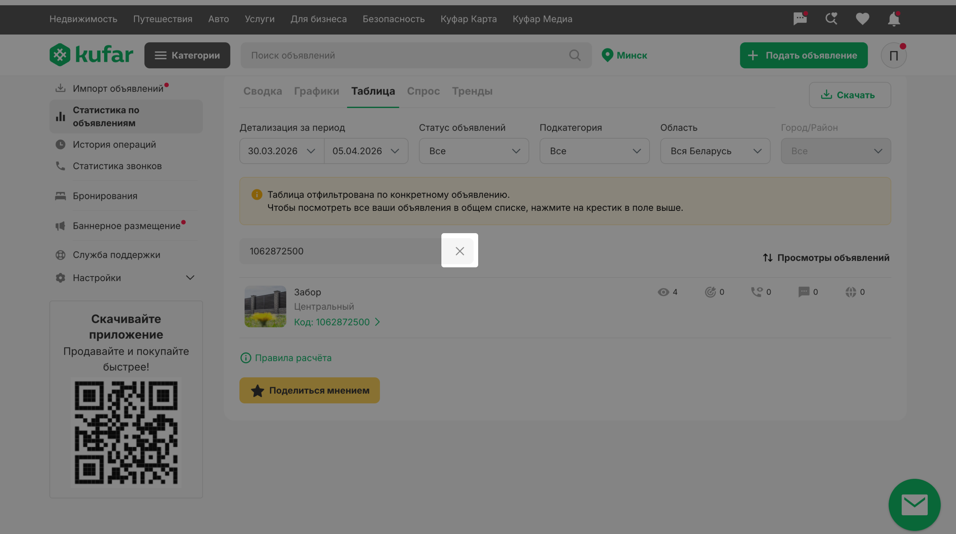
Task: Click the ad title Забор
Action: 307,292
